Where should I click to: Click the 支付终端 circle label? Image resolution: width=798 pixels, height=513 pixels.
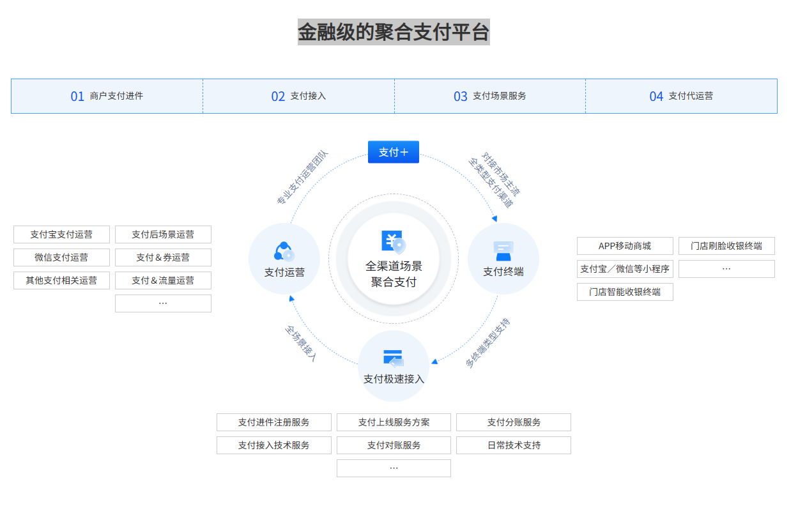503,272
